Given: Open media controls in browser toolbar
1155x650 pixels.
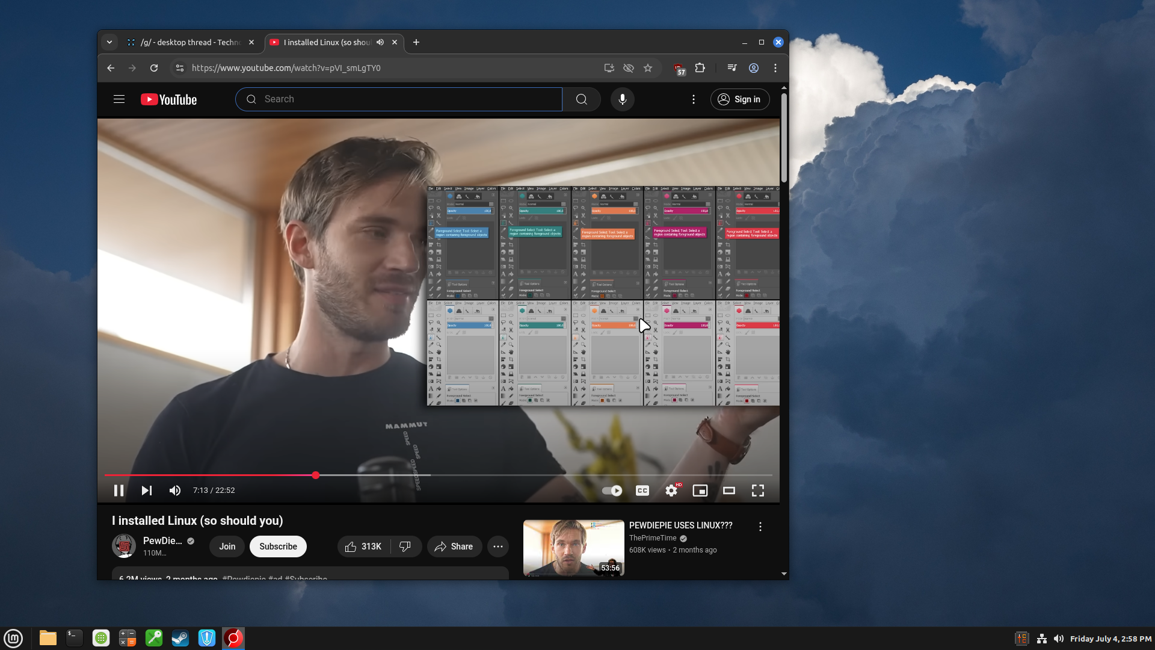Looking at the screenshot, I should click(x=732, y=68).
